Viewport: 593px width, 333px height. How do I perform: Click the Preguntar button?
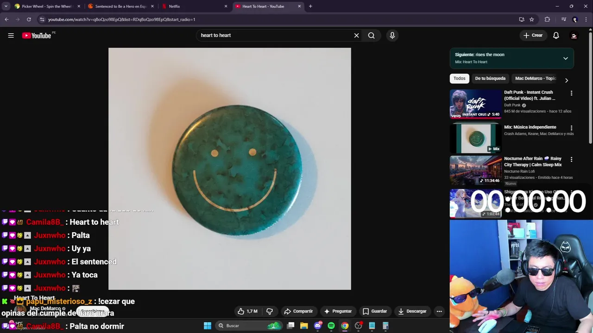[338, 311]
